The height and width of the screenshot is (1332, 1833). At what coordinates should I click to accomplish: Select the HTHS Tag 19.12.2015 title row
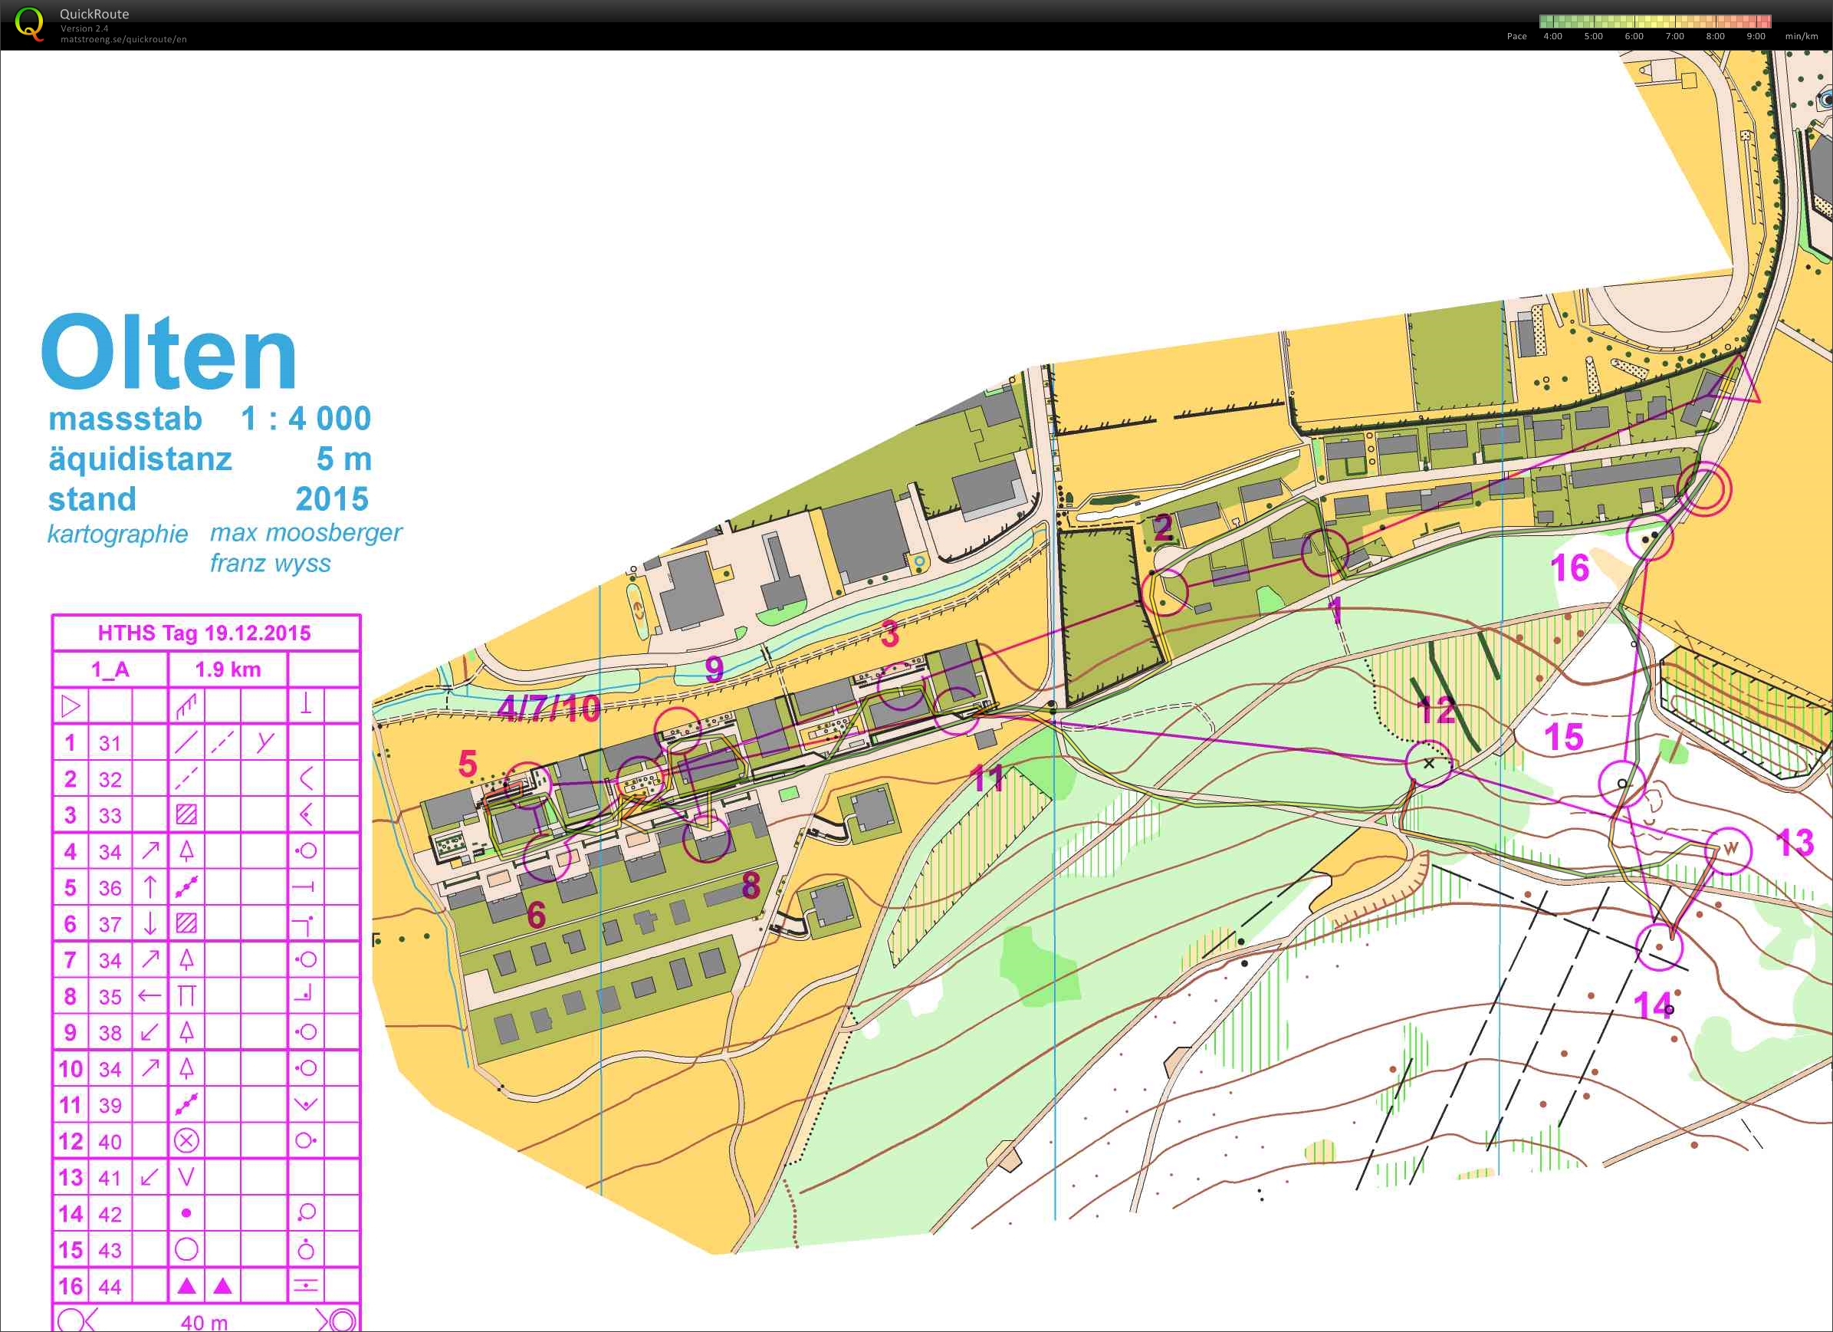[x=205, y=633]
